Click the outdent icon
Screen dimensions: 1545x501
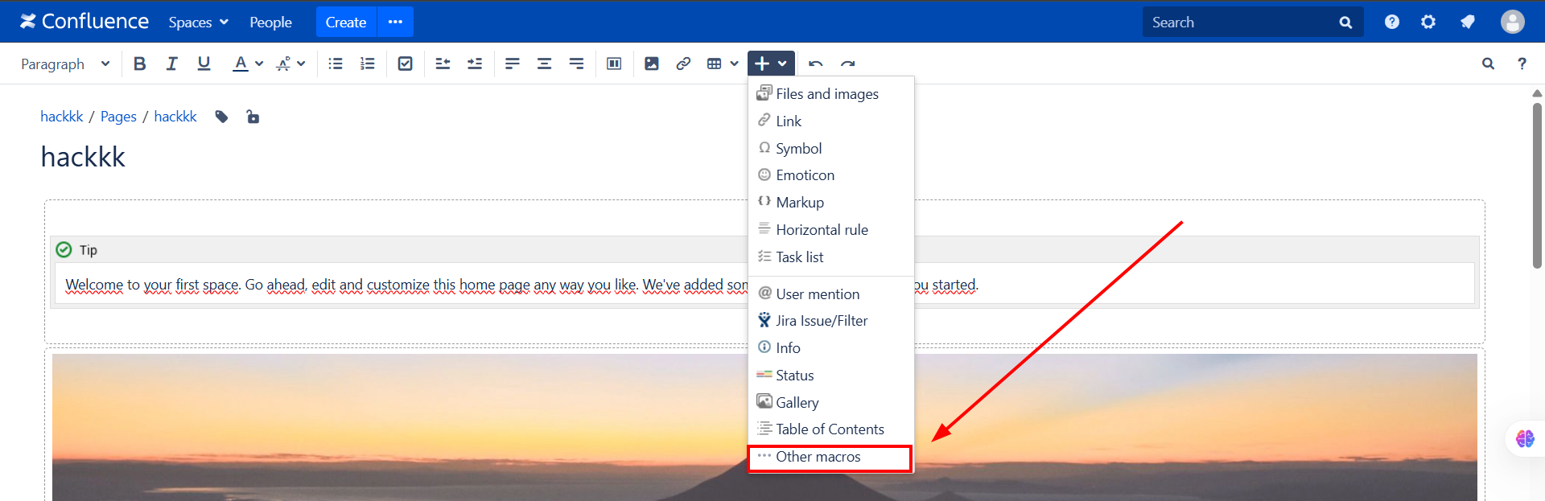(x=443, y=64)
